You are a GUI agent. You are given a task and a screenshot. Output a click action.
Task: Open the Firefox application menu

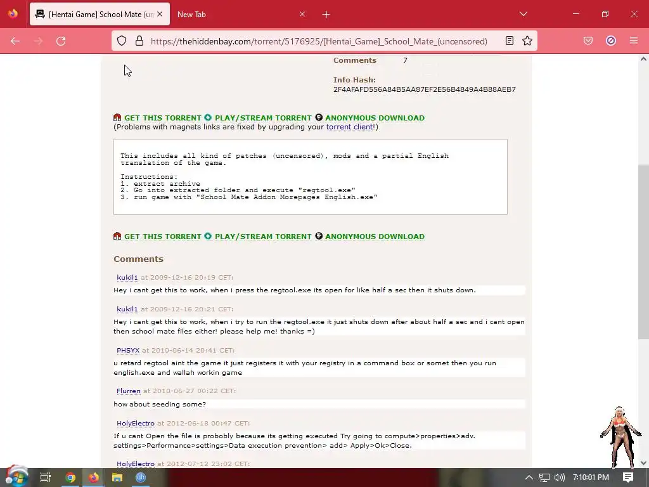[x=634, y=41]
